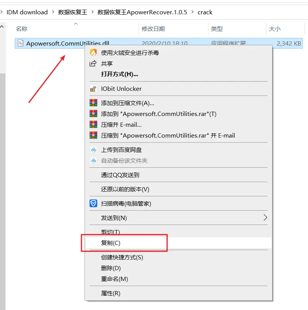Viewport: 308px width, 310px height.
Task: Click the scrollbar up arrow on left pane
Action: coord(2,27)
